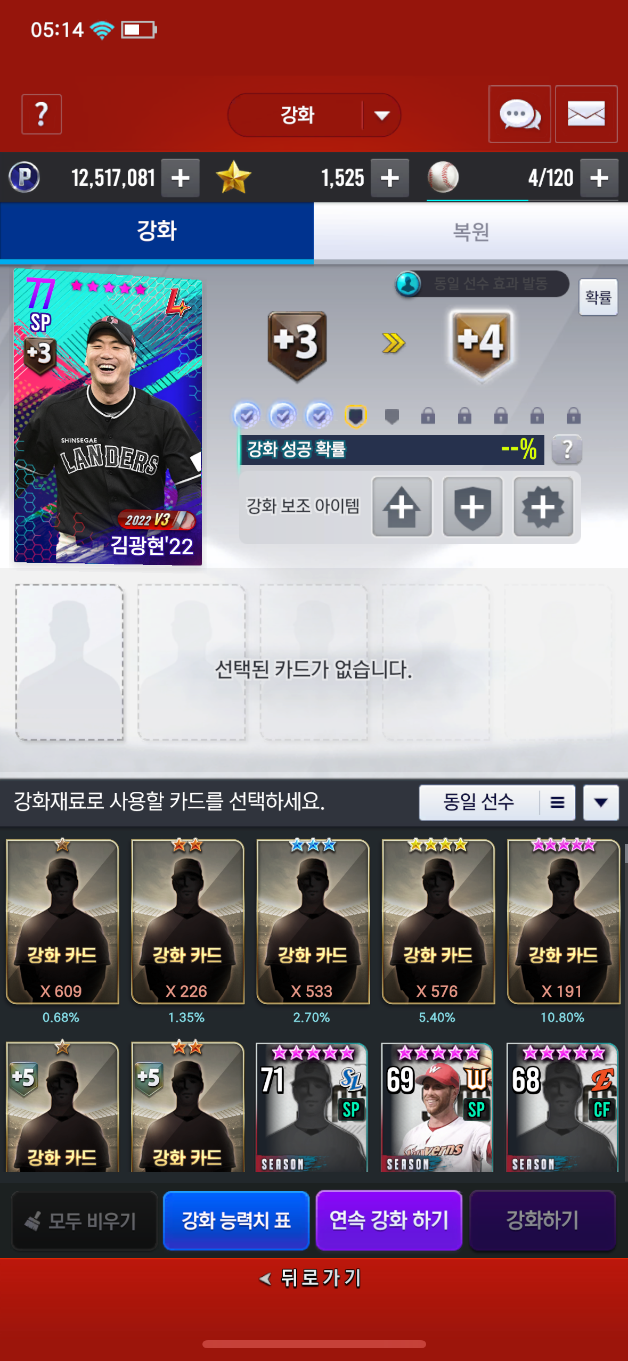This screenshot has width=628, height=1361.
Task: Tap the 연속 강화 하기 button
Action: [x=389, y=1220]
